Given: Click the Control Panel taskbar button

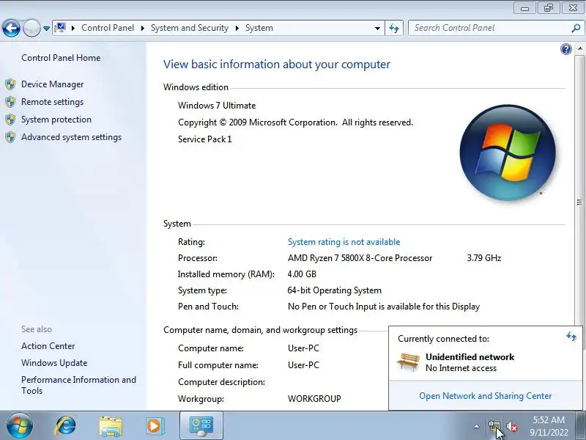Looking at the screenshot, I should click(x=201, y=426).
